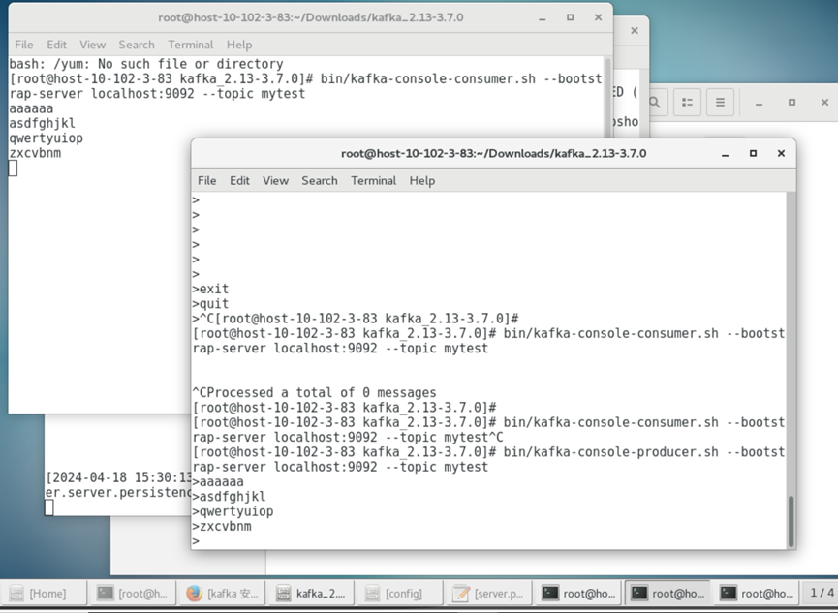This screenshot has height=613, width=838.
Task: Switch to the active root@ho... terminal taskbar entry
Action: point(667,594)
